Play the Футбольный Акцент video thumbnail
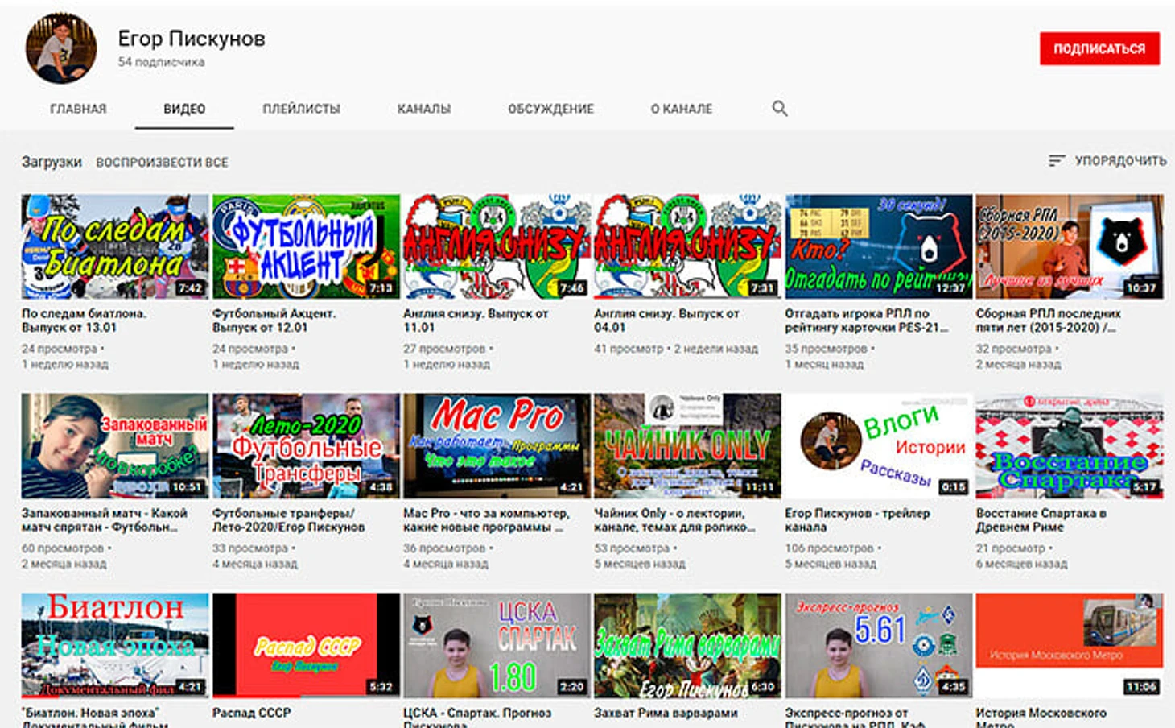Image resolution: width=1175 pixels, height=728 pixels. [x=306, y=246]
